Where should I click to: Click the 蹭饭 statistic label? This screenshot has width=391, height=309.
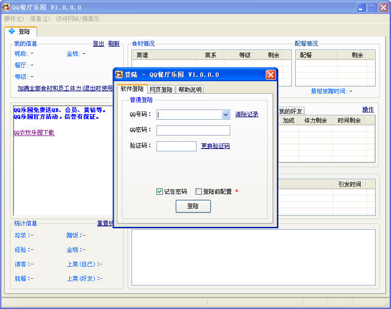click(74, 235)
